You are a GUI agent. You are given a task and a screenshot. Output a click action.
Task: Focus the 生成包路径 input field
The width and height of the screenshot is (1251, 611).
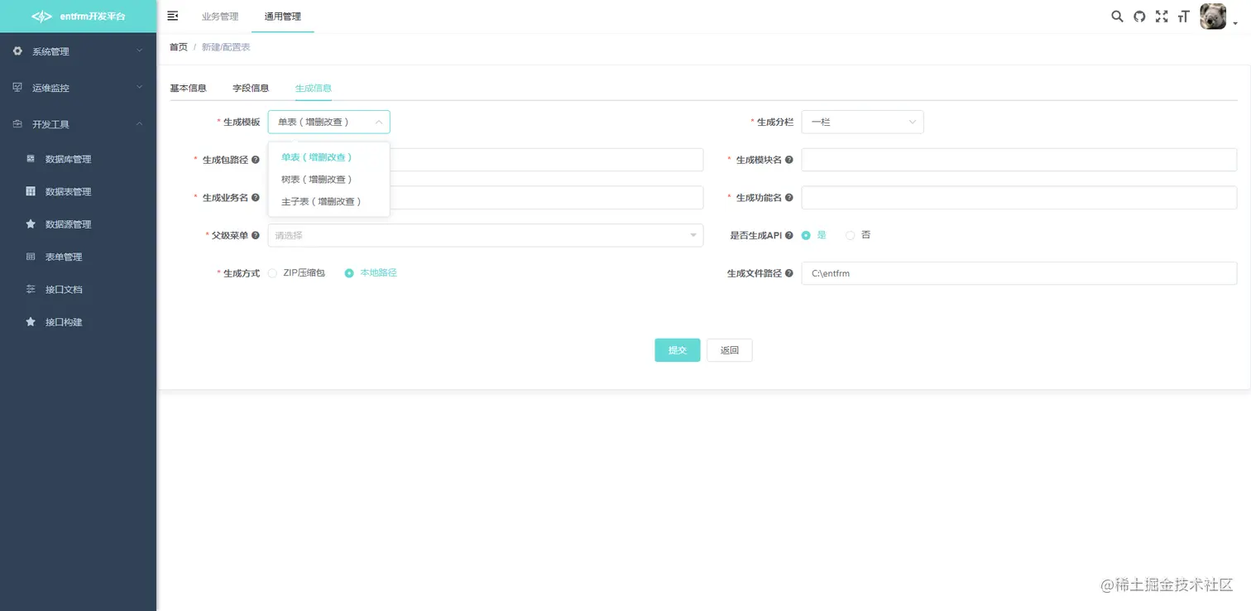[485, 160]
